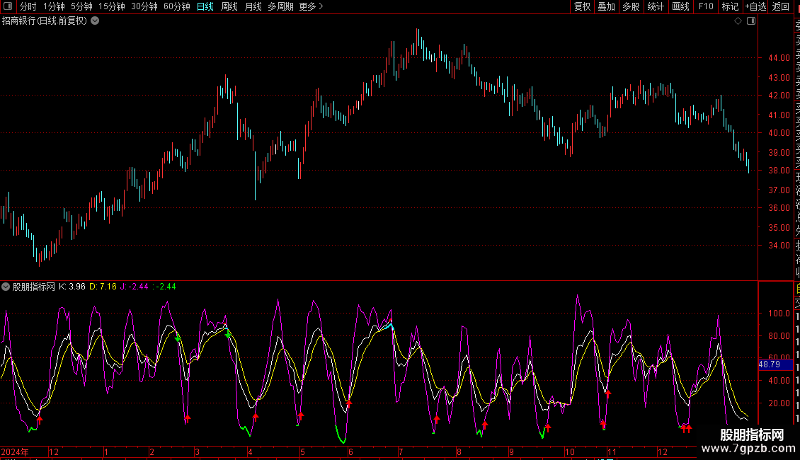Toggle the right side panel icon
Screen dimensions: 800x460
[x=751, y=21]
